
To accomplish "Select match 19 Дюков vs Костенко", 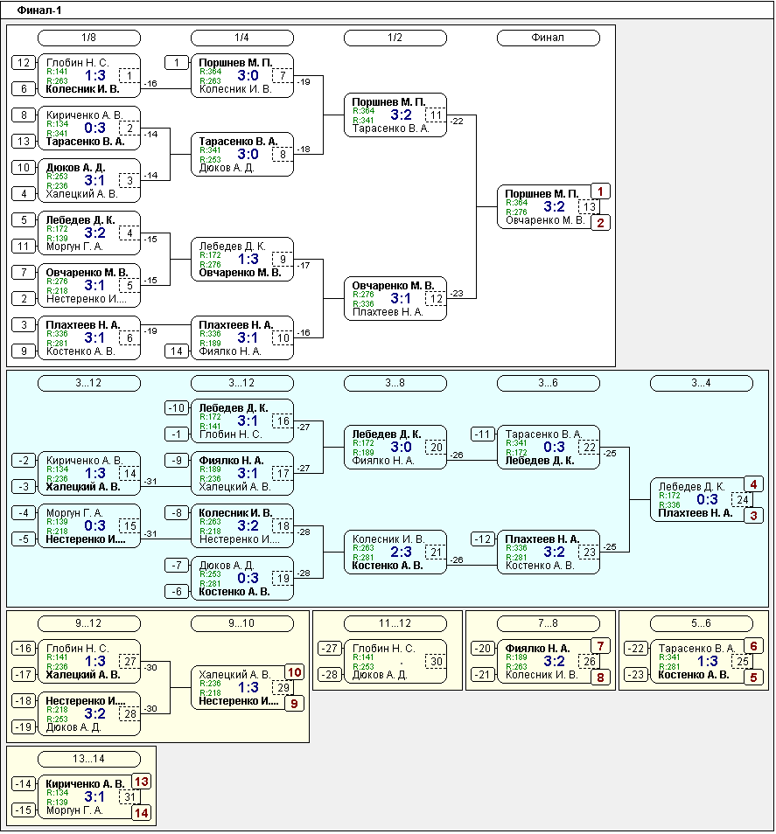I will point(242,579).
